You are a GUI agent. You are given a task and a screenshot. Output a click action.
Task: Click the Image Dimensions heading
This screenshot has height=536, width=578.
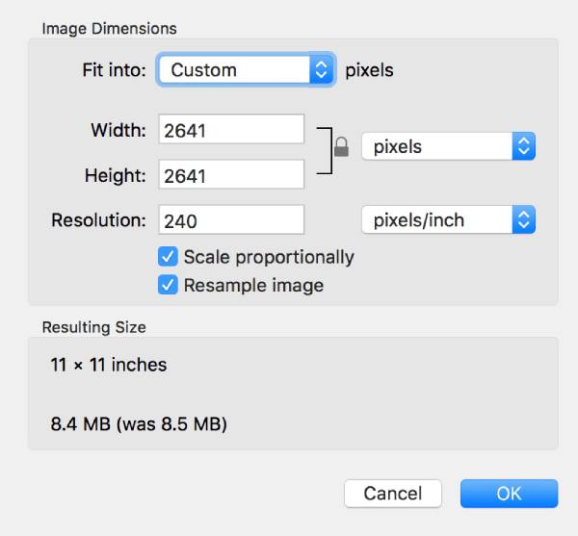click(x=109, y=28)
